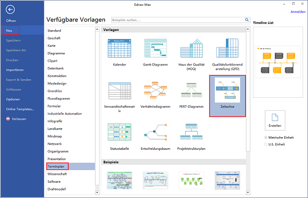Click the red Verlassen exit icon

8,119
